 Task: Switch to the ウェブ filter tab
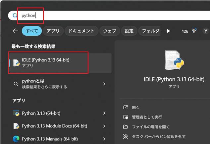pos(110,31)
